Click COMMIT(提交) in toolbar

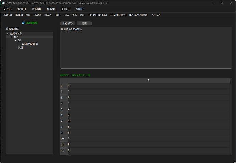pyautogui.click(x=118, y=15)
